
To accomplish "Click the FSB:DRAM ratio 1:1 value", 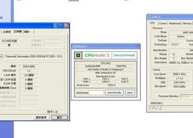I will click(29, 71).
